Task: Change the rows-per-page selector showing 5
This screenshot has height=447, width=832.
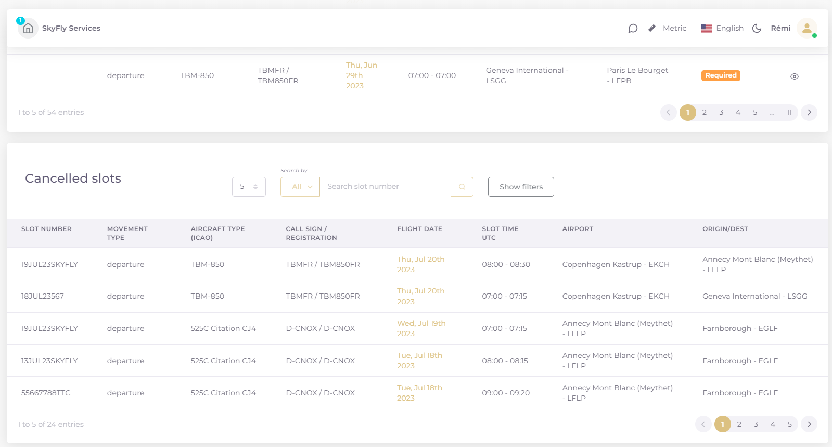Action: [249, 187]
